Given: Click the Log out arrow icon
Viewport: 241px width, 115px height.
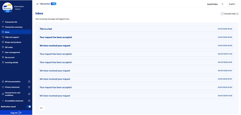Looking at the screenshot, I should pos(20,113).
